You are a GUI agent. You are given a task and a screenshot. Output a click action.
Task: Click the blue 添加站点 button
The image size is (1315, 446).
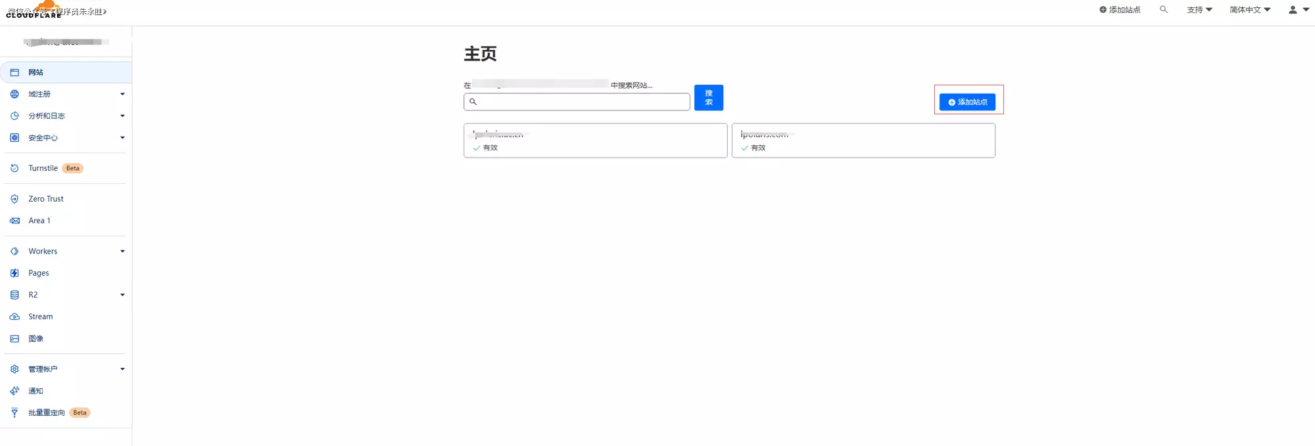[x=967, y=102]
